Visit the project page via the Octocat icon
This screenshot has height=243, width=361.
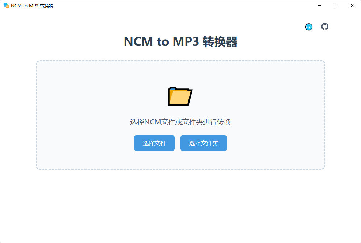point(325,26)
